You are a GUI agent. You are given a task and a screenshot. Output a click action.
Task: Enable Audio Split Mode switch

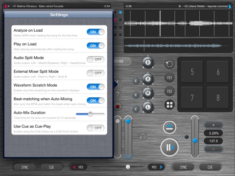tap(95, 59)
